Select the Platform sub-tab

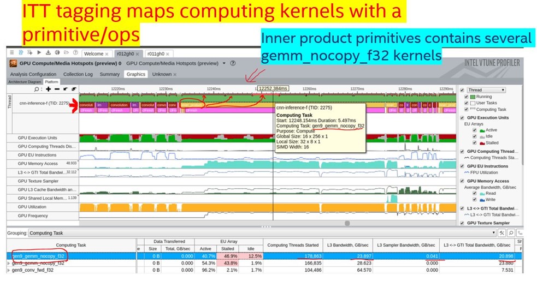pos(51,82)
